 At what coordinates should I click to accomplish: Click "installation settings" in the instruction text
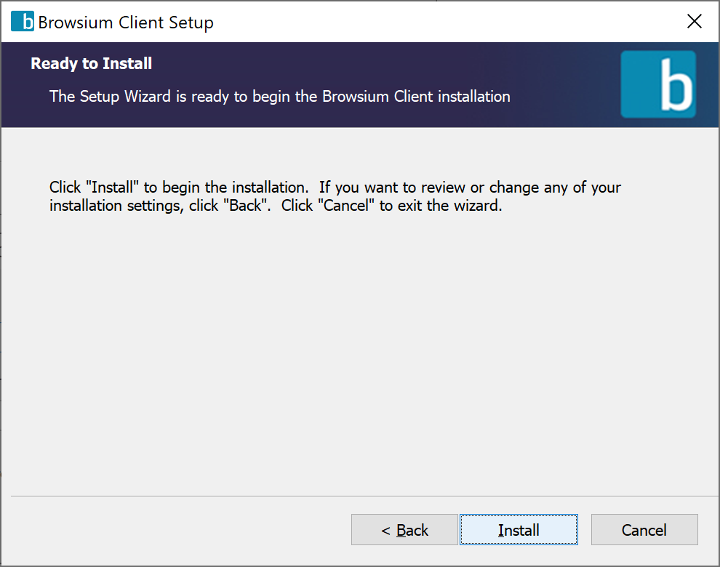(x=113, y=206)
